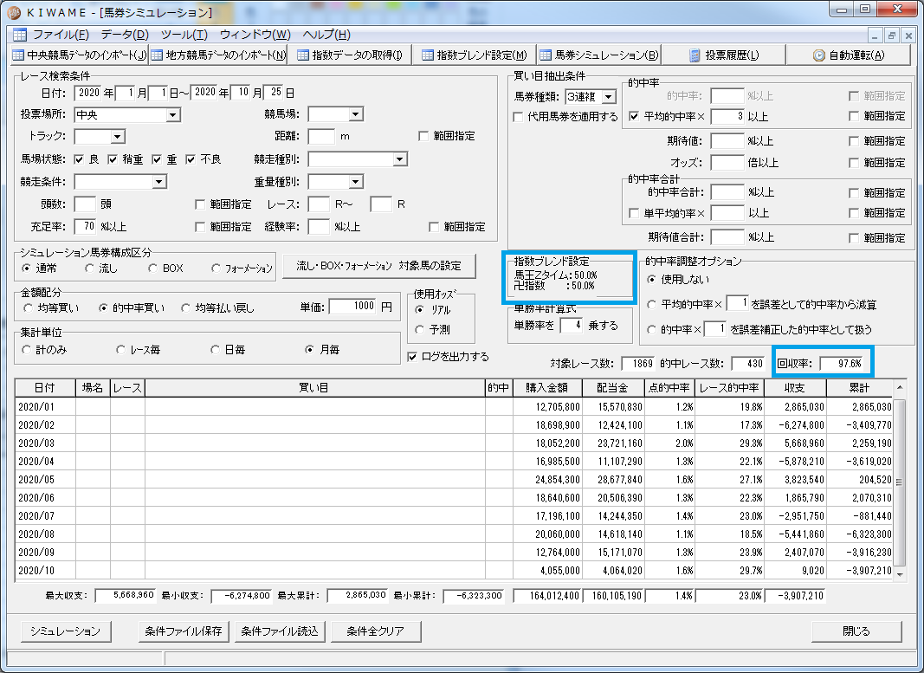Expand the 競走種別 dropdown

(x=399, y=159)
